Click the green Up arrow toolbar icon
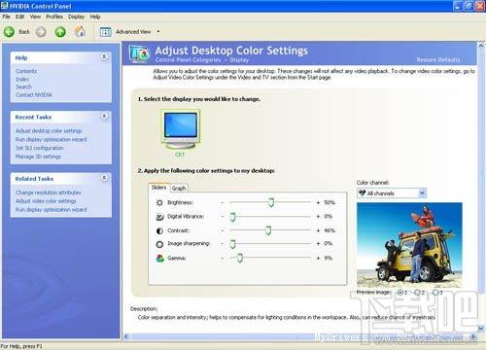This screenshot has width=486, height=350. click(60, 32)
